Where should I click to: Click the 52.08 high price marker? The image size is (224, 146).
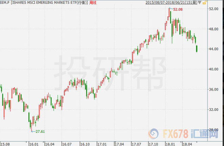178,9
